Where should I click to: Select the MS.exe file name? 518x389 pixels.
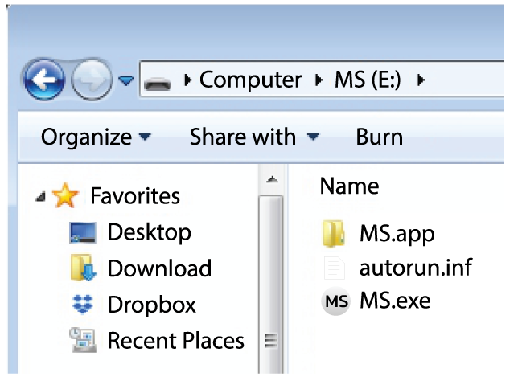pyautogui.click(x=395, y=301)
